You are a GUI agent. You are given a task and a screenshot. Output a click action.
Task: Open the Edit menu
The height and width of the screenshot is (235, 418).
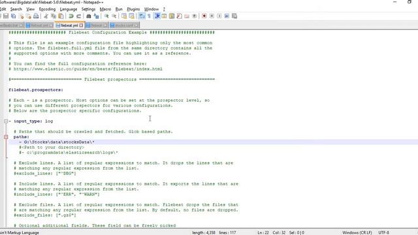pos(3,9)
